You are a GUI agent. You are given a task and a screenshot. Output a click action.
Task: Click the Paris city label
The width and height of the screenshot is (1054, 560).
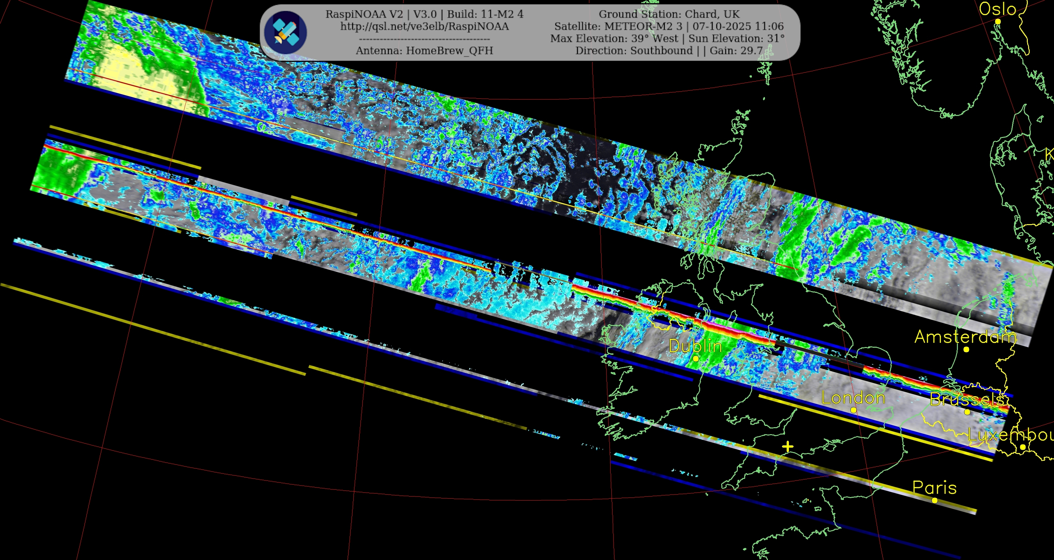(x=935, y=488)
